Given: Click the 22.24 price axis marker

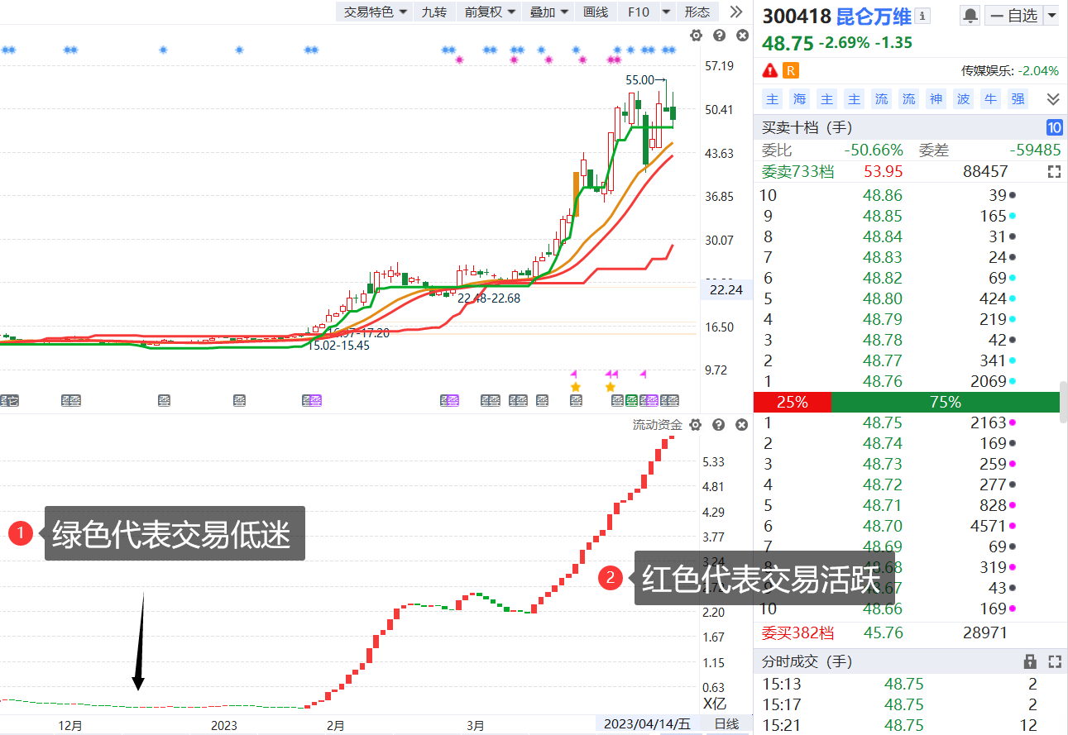Looking at the screenshot, I should click(726, 289).
